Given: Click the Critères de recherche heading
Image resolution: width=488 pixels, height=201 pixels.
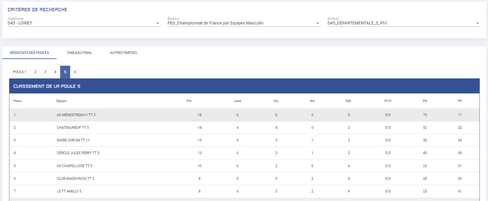Looking at the screenshot, I should point(37,10).
